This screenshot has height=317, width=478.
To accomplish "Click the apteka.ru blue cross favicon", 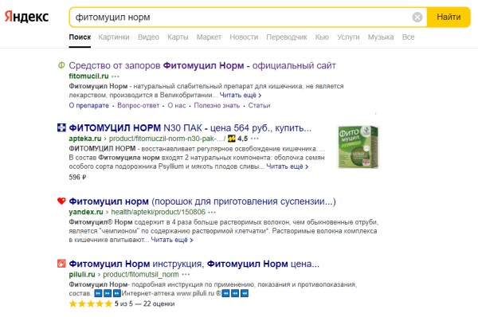I will 61,127.
